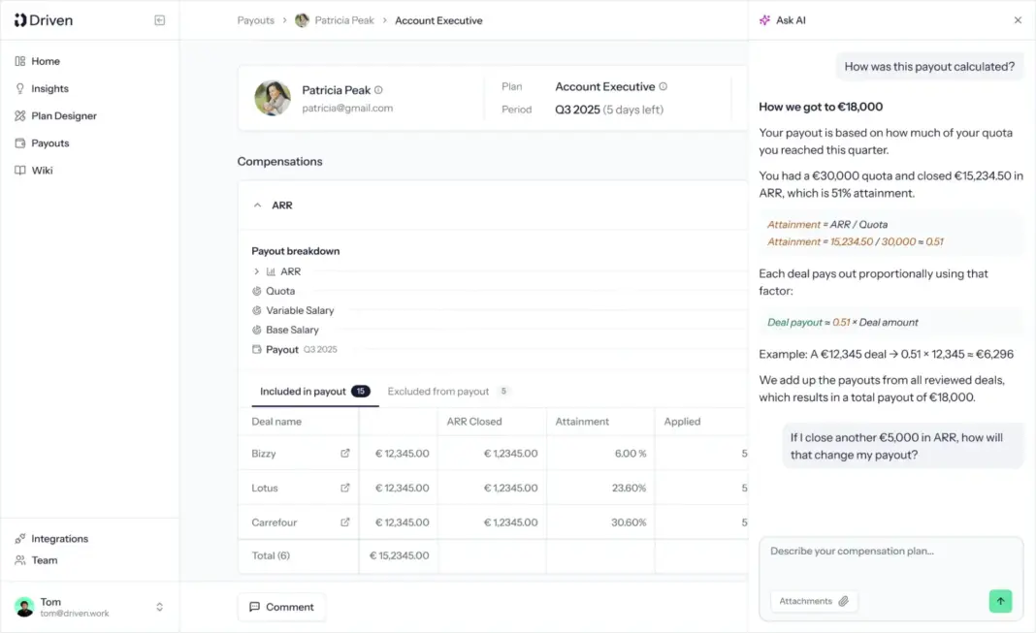Click the 6.00 % attainment cell
The image size is (1036, 633).
click(x=631, y=454)
